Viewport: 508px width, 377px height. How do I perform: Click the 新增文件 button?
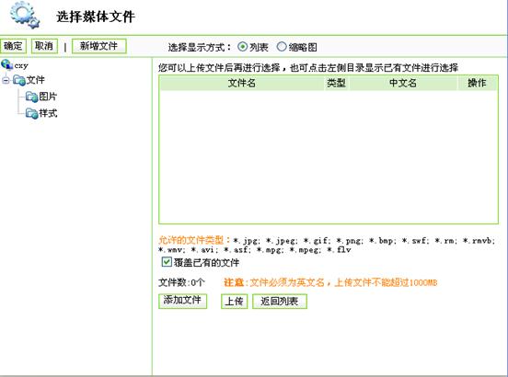tap(98, 46)
